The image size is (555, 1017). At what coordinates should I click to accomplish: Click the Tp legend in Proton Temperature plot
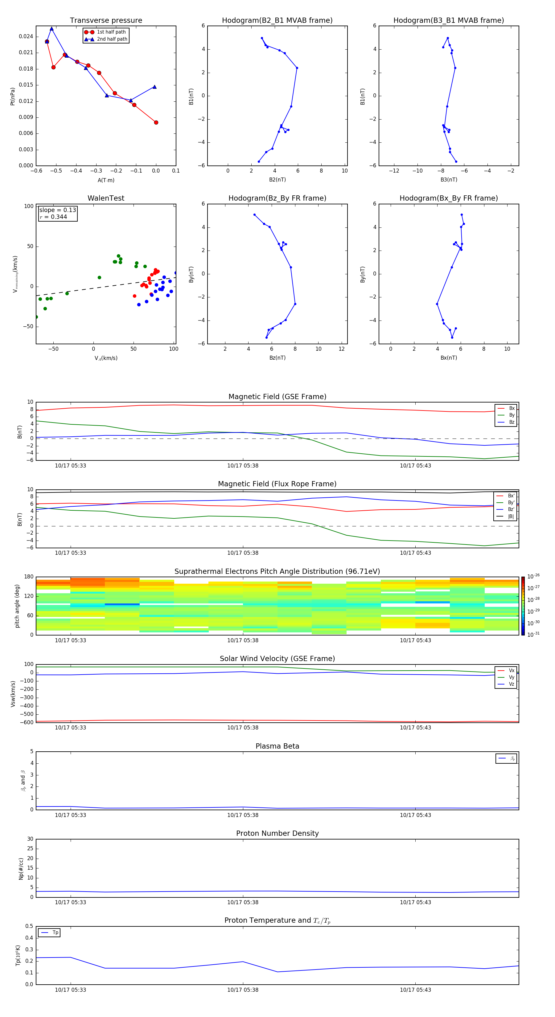point(49,933)
